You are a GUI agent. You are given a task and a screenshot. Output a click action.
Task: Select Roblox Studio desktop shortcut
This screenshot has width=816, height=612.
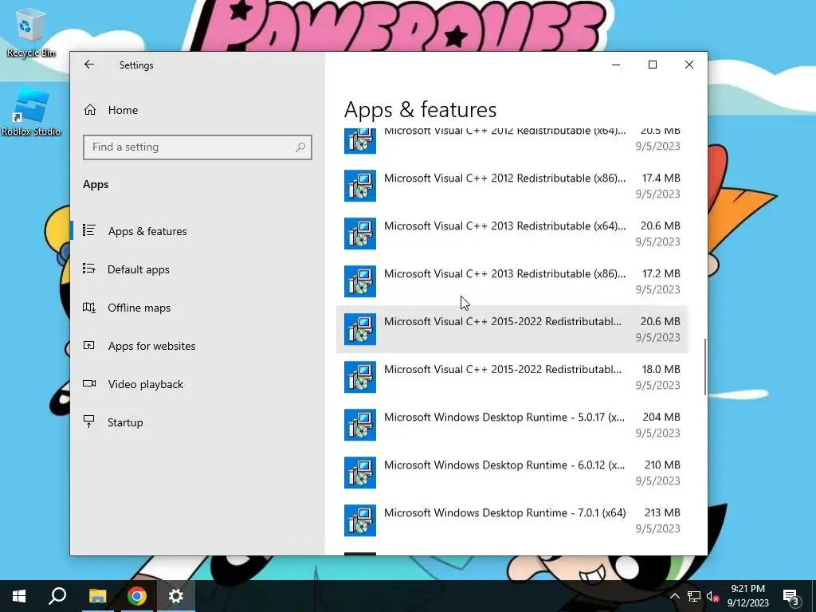click(x=31, y=112)
